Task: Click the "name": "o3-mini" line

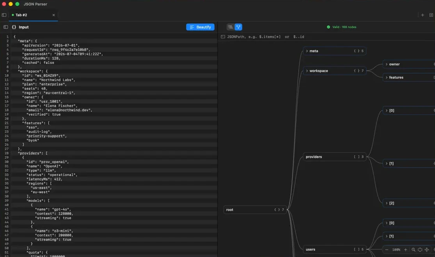Action: [x=54, y=231]
